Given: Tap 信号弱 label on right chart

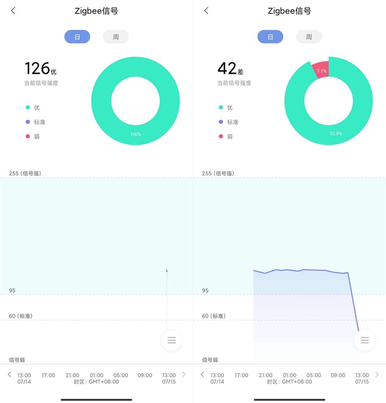Looking at the screenshot, I should (210, 360).
